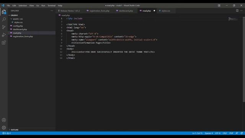Change indentation via Spaces: 4
Screen dimensions: 245x138
(209, 133)
